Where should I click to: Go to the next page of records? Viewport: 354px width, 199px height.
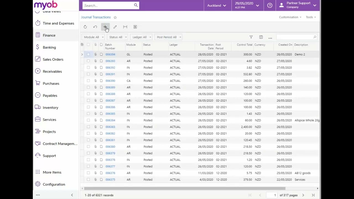tap(303, 195)
